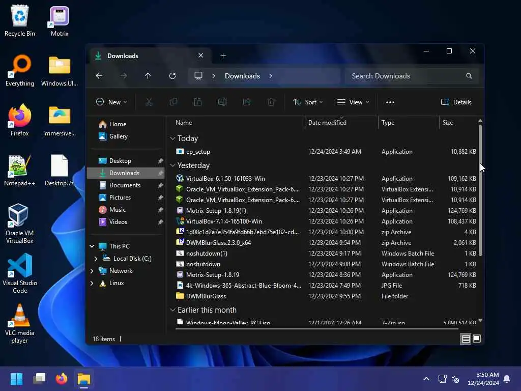Image resolution: width=521 pixels, height=391 pixels.
Task: Click the Copy toolbar icon
Action: pyautogui.click(x=173, y=102)
